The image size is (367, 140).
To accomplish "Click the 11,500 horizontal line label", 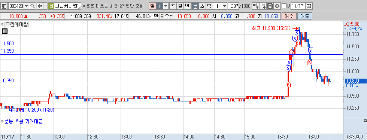I will [x=7, y=43].
